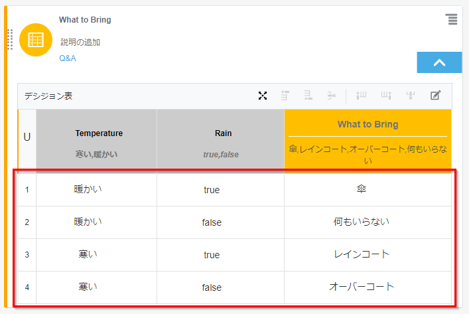Click the delete column icon
The height and width of the screenshot is (314, 469).
tap(411, 96)
